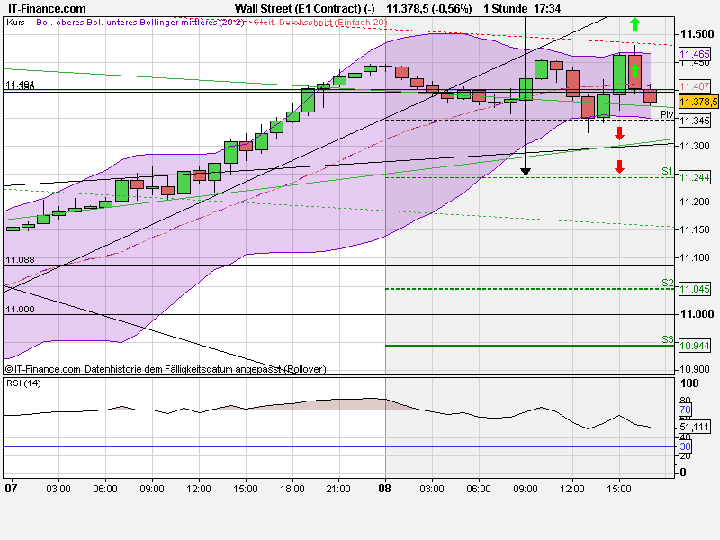Click the Piv pivot level label
The height and width of the screenshot is (540, 720).
[667, 115]
